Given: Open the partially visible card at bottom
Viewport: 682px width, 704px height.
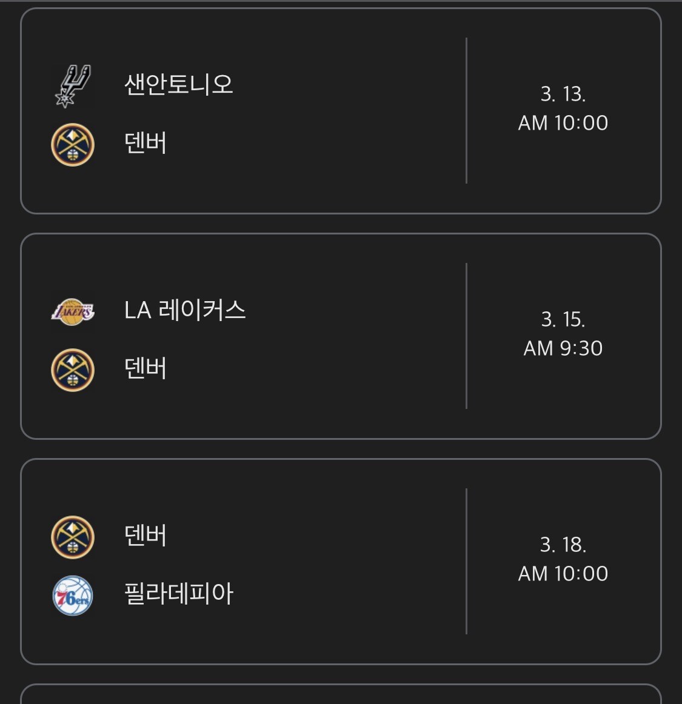Looking at the screenshot, I should click(341, 695).
